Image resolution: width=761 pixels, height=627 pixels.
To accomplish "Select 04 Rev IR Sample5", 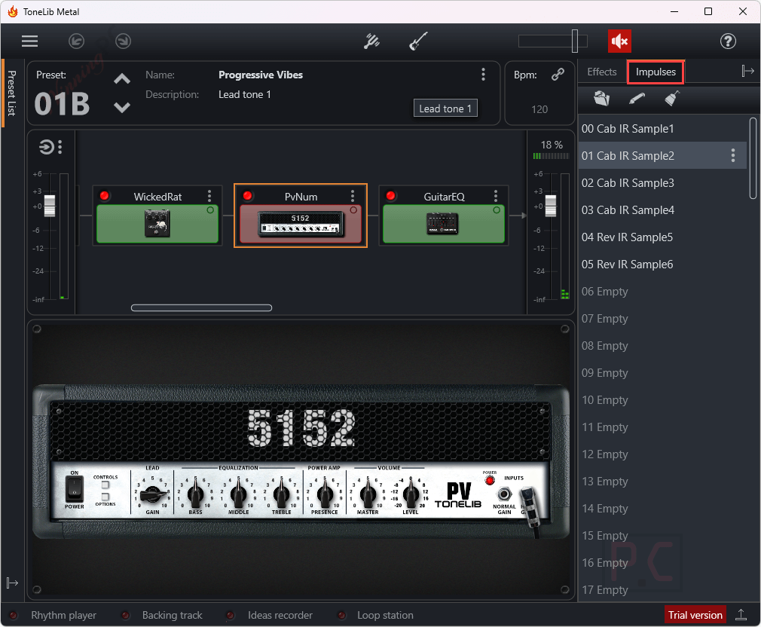I will [662, 237].
